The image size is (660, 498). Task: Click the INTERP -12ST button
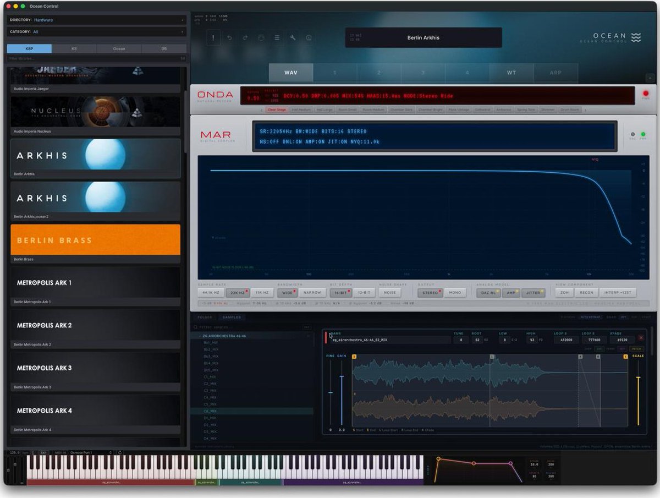(618, 293)
